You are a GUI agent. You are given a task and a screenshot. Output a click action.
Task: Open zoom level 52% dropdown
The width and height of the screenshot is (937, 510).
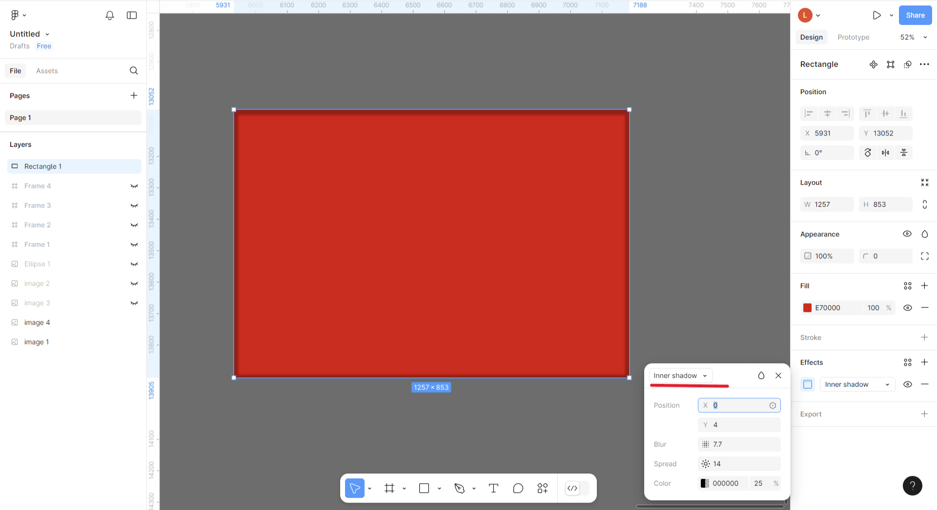[x=914, y=37]
